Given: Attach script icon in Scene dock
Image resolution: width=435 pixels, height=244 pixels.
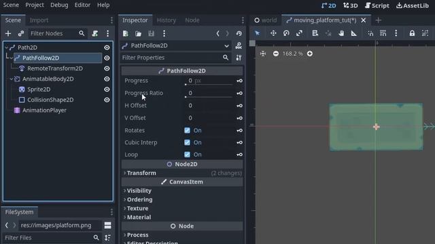Looking at the screenshot, I should point(95,33).
